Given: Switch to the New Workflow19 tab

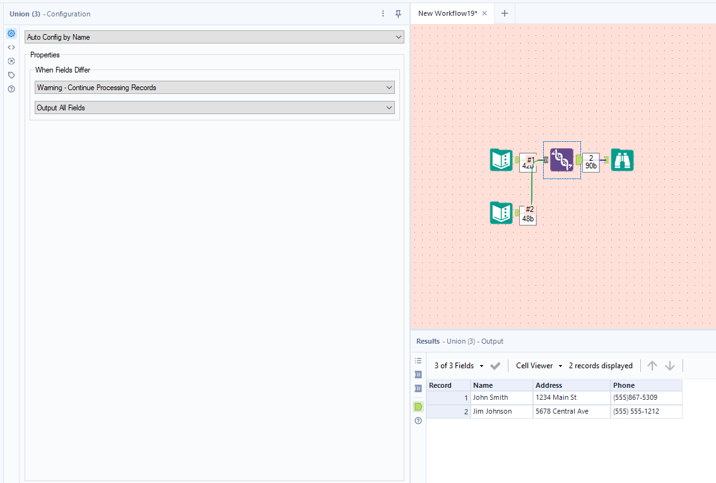Looking at the screenshot, I should click(x=448, y=13).
